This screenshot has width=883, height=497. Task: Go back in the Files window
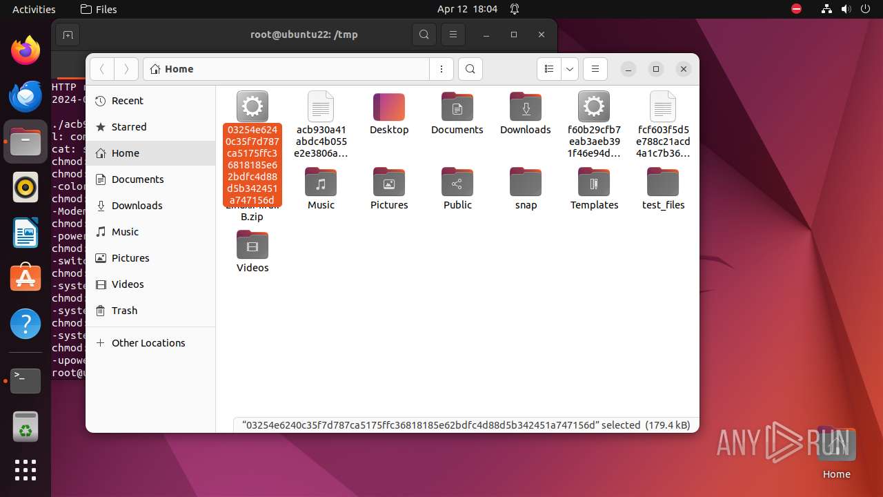pyautogui.click(x=102, y=69)
